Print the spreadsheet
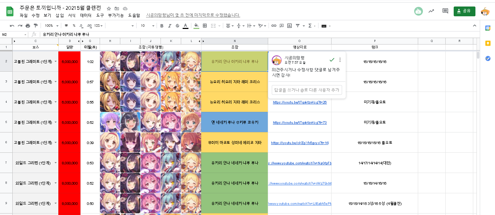 click(x=28, y=26)
